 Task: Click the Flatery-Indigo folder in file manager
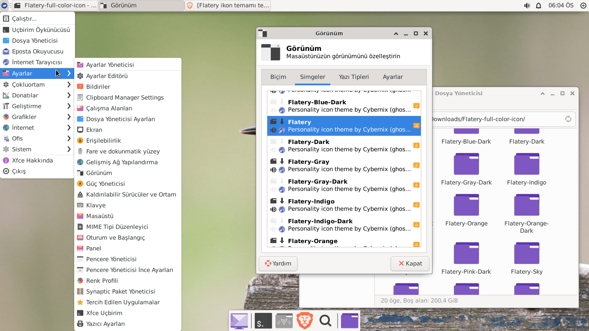coord(526,169)
